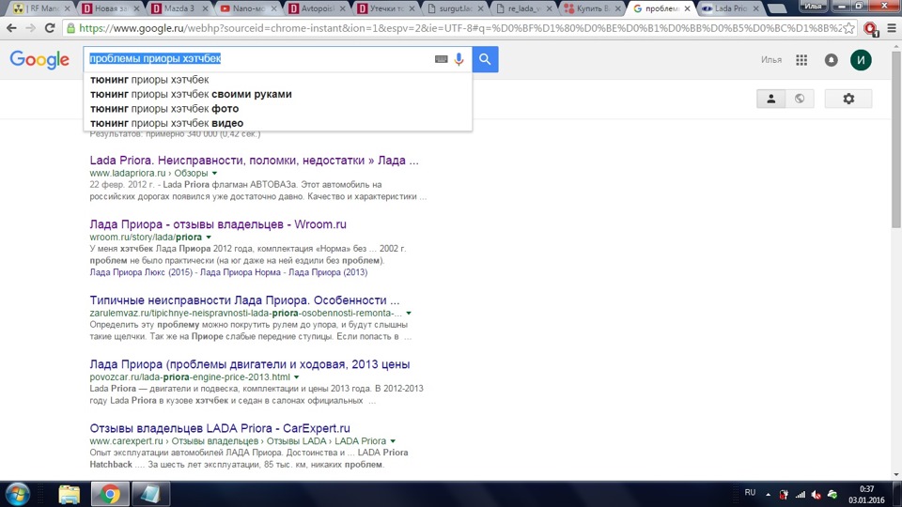
Task: Open sitelink Лада Приора Норма
Action: (240, 272)
